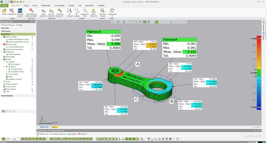Toggle visibility of Reference Data
Screen dimensions: 267x143
[x=32, y=37]
